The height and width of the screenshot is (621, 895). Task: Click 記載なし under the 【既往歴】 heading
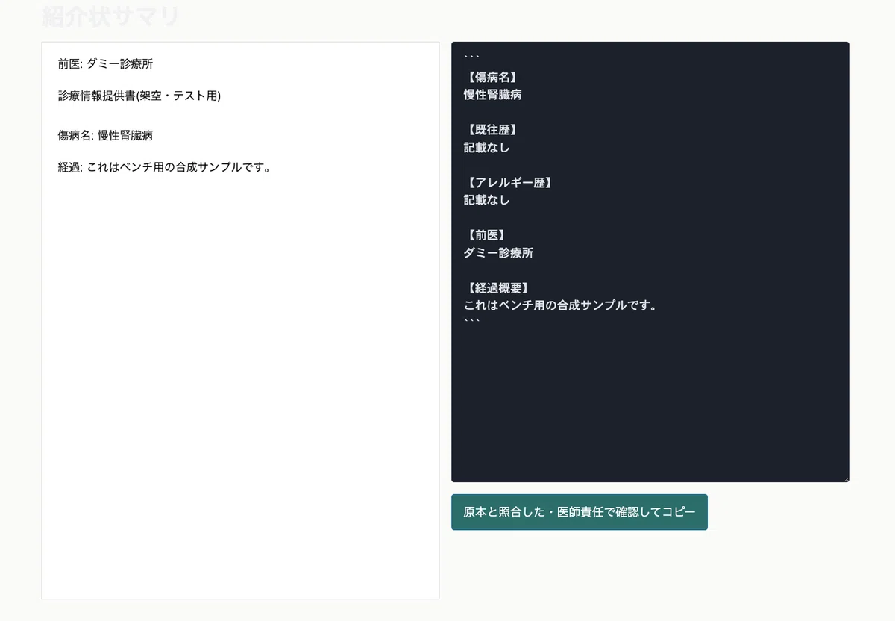(486, 148)
